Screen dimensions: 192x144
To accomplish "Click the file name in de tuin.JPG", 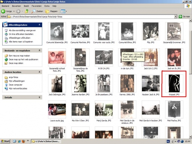I will [x=127, y=68].
